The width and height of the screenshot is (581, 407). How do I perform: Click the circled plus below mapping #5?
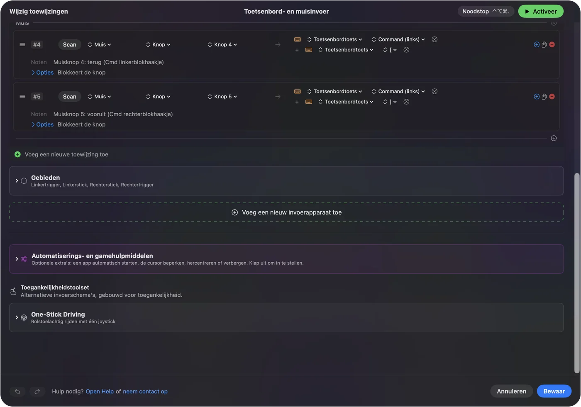pos(554,138)
